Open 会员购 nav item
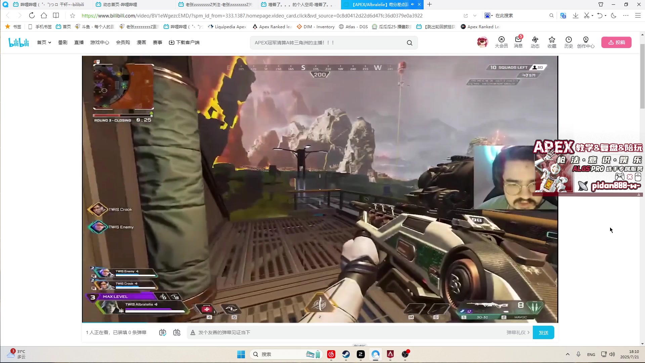Viewport: 645px width, 363px height. [123, 42]
